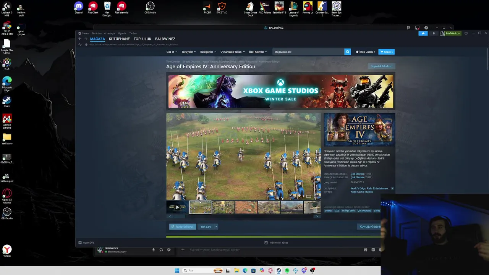The image size is (489, 275).
Task: Click the blue magnifier search button
Action: click(x=347, y=52)
